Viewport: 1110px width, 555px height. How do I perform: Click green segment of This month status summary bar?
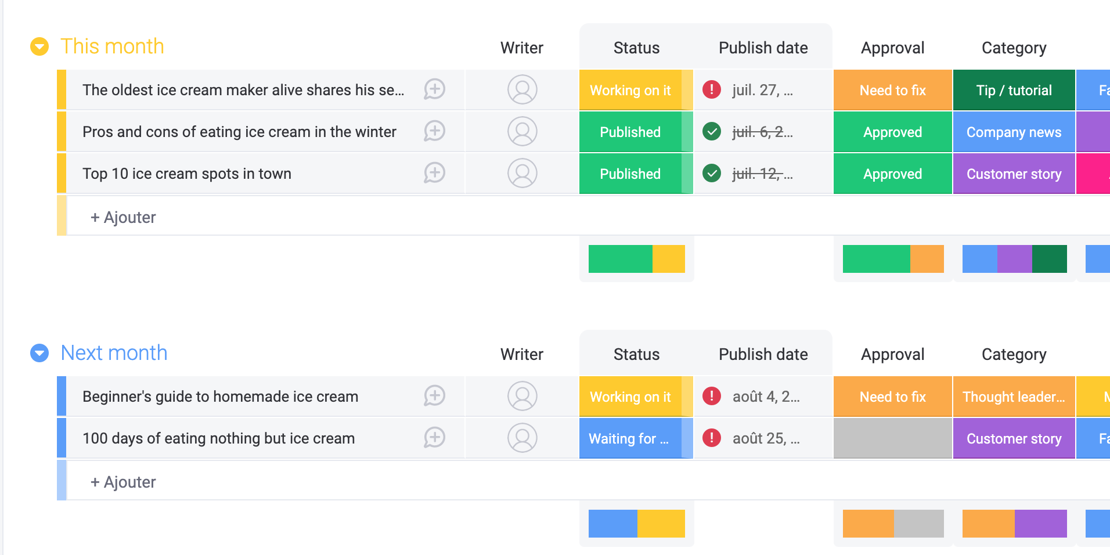point(621,259)
